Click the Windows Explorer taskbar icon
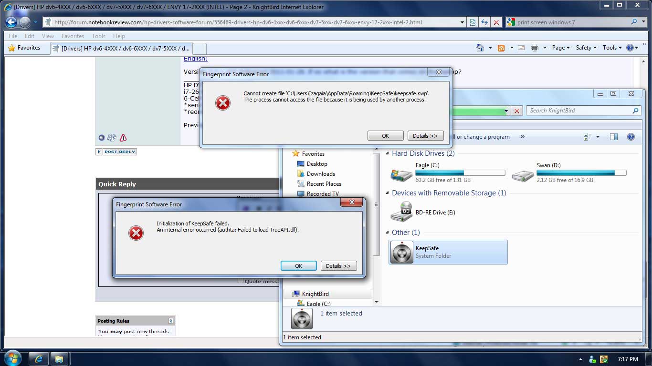Screen dimensions: 652x366 pos(59,359)
